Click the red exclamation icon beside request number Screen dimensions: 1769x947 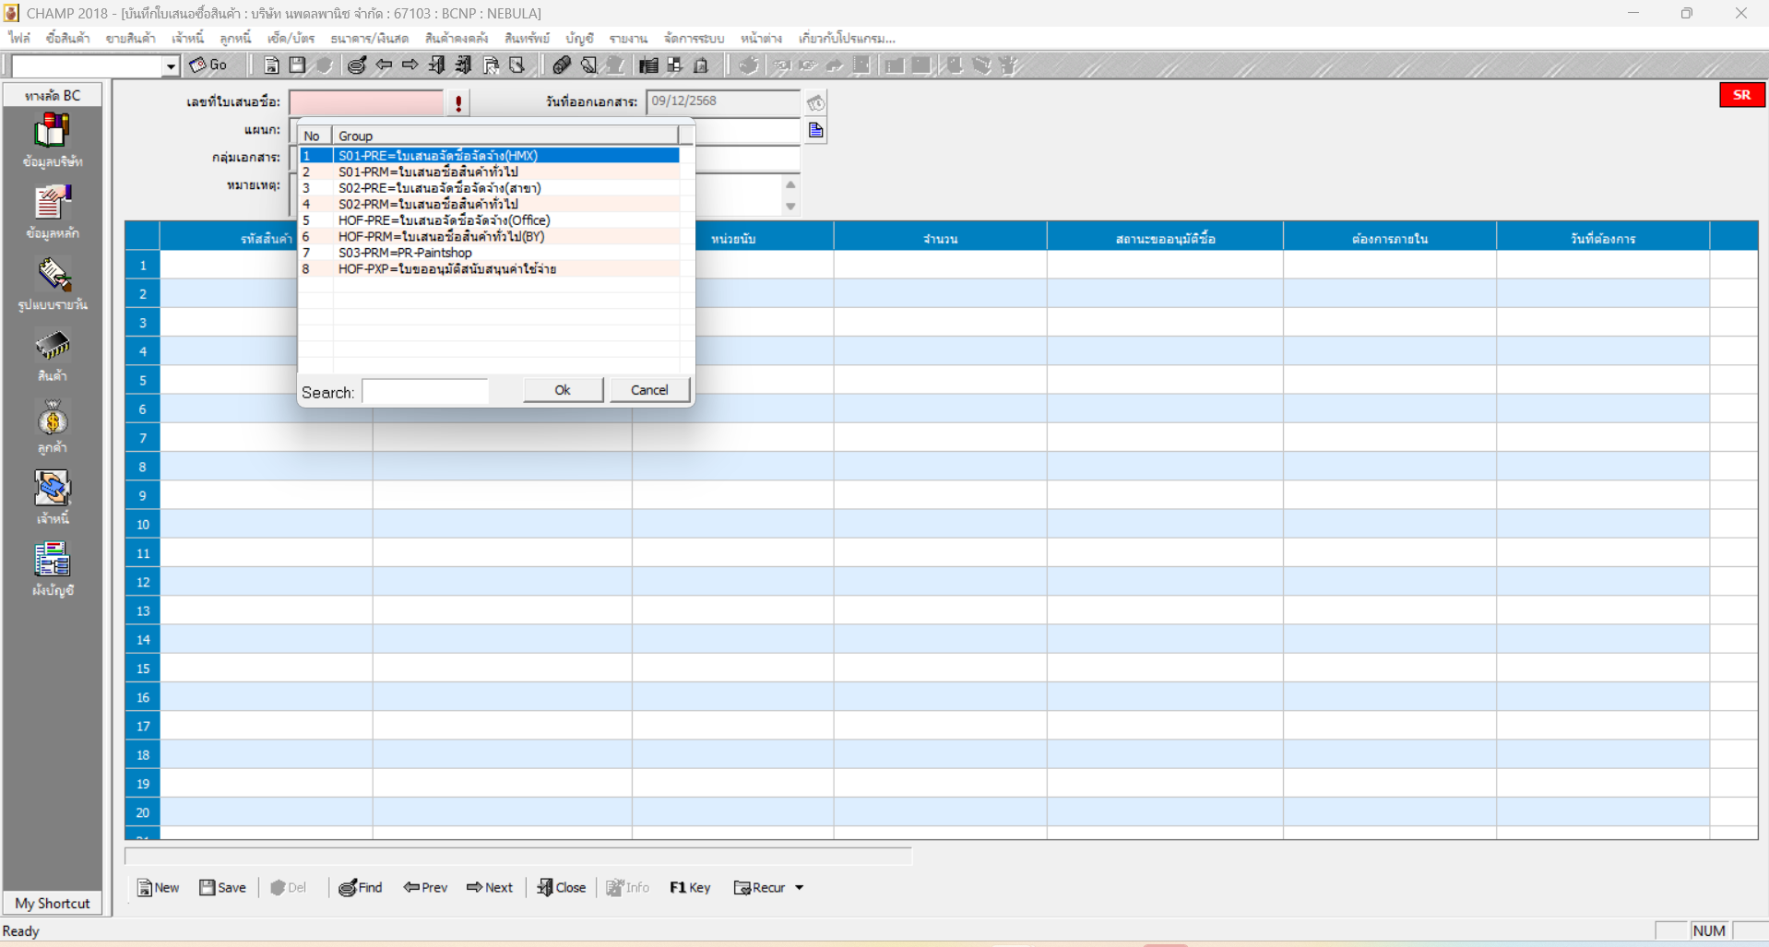pyautogui.click(x=458, y=102)
